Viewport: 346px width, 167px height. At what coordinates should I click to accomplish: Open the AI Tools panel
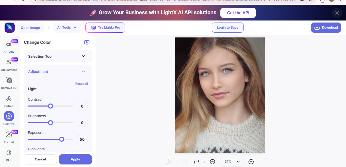click(9, 46)
